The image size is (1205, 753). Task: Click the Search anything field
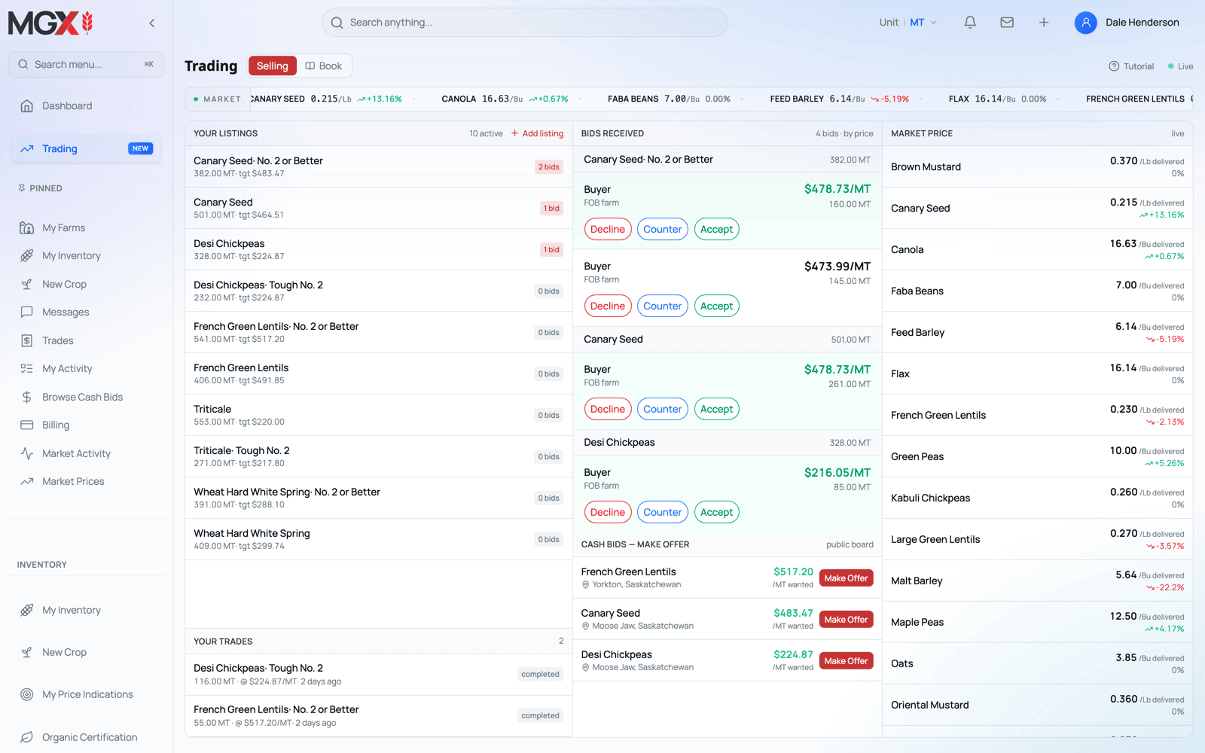tap(525, 23)
